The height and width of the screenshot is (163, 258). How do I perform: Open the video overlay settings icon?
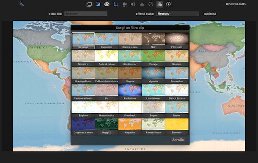[89, 4]
